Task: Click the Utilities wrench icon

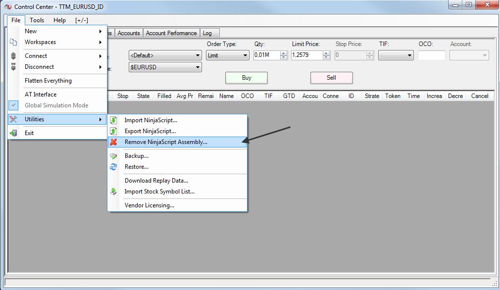Action: pyautogui.click(x=13, y=119)
